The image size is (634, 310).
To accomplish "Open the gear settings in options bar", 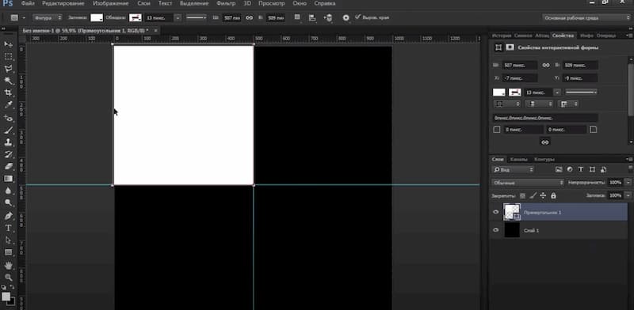I will 346,17.
